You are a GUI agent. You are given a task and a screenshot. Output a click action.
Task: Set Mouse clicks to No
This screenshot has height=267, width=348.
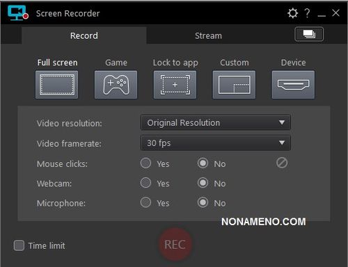tap(203, 163)
